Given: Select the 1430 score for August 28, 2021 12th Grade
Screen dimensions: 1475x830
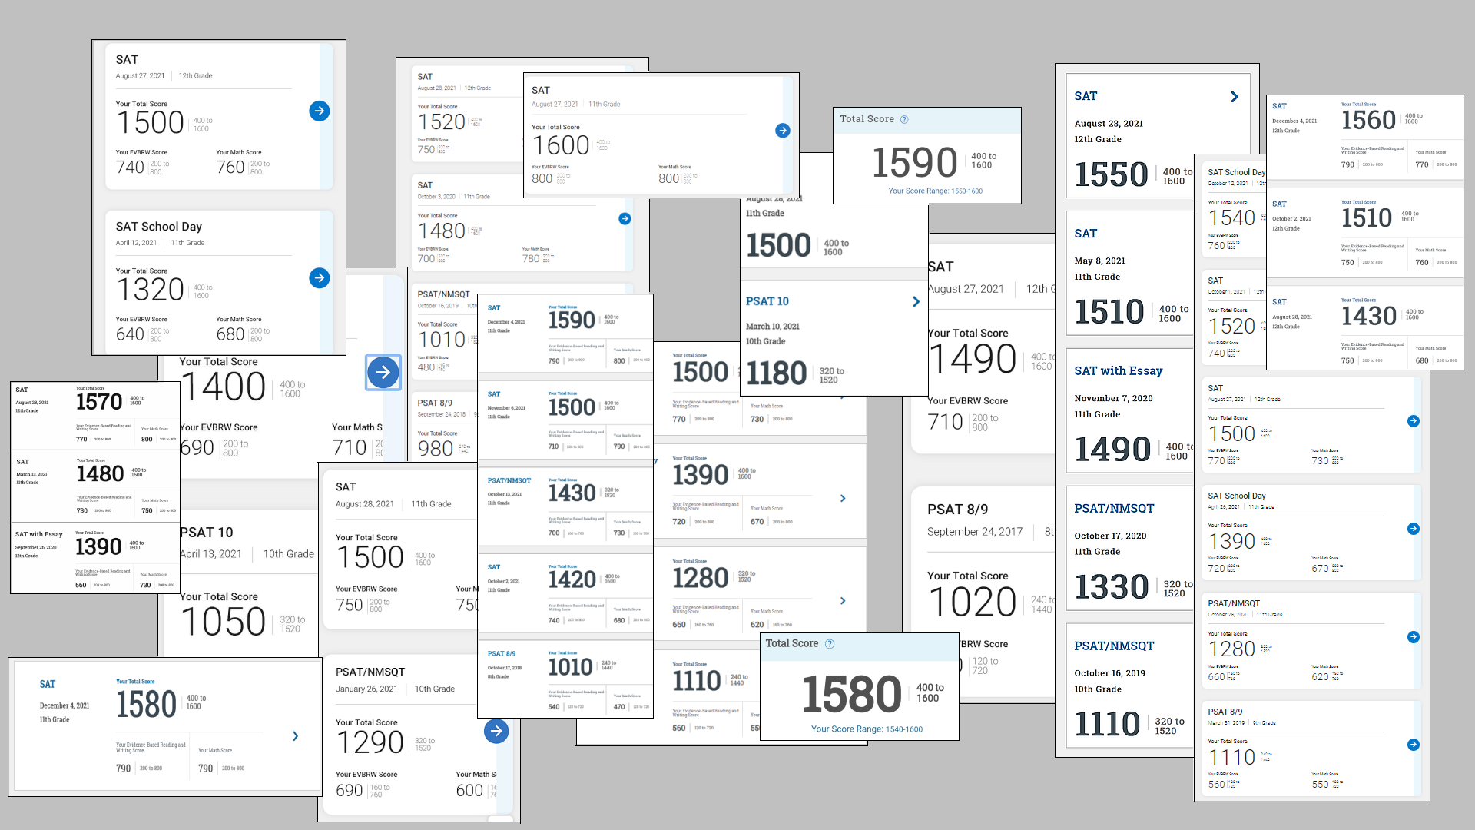Looking at the screenshot, I should [x=1368, y=316].
